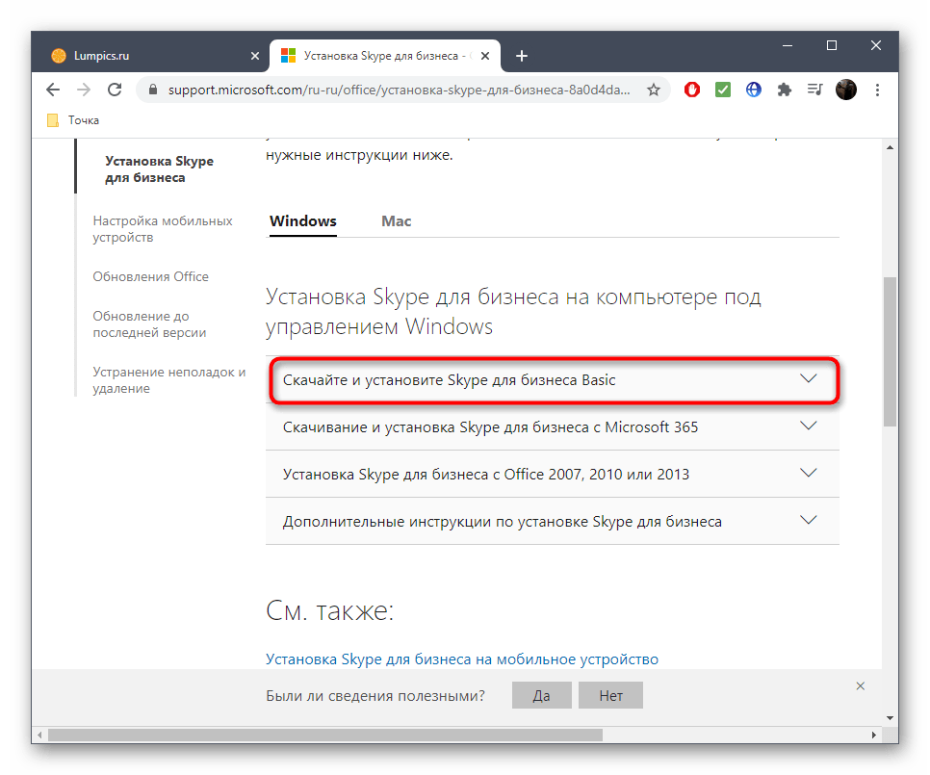Open link Установка Skype на мобильное устройство

tap(462, 659)
